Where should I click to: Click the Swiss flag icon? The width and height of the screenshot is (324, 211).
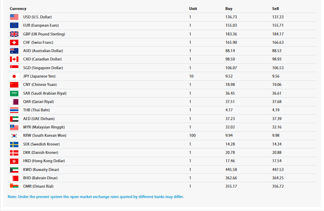point(14,43)
